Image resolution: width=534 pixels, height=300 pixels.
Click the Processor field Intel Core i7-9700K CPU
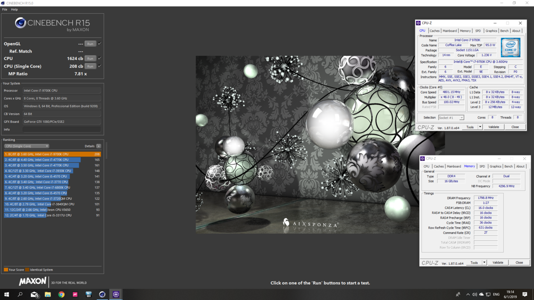[62, 90]
